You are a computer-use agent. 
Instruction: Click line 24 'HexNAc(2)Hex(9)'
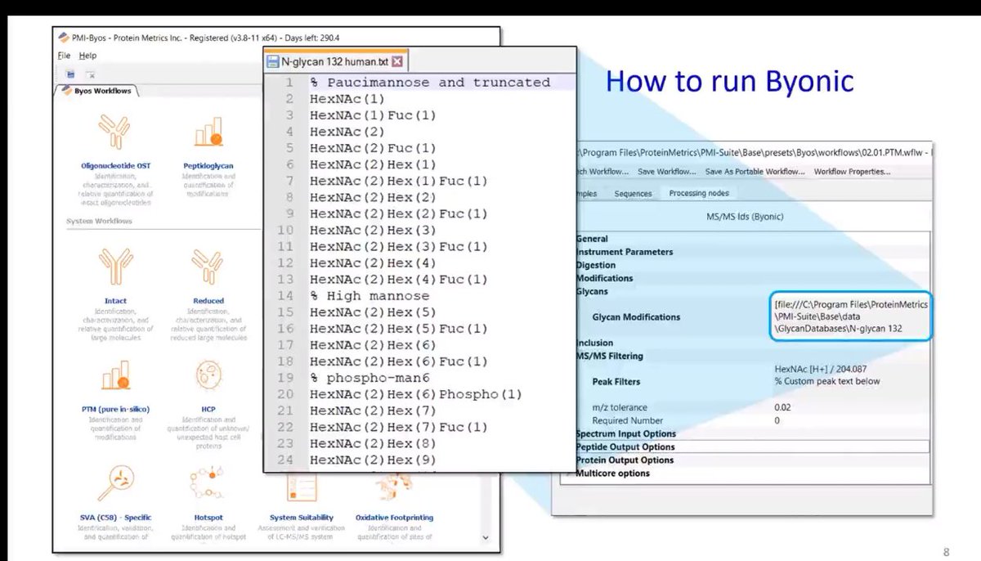click(373, 460)
